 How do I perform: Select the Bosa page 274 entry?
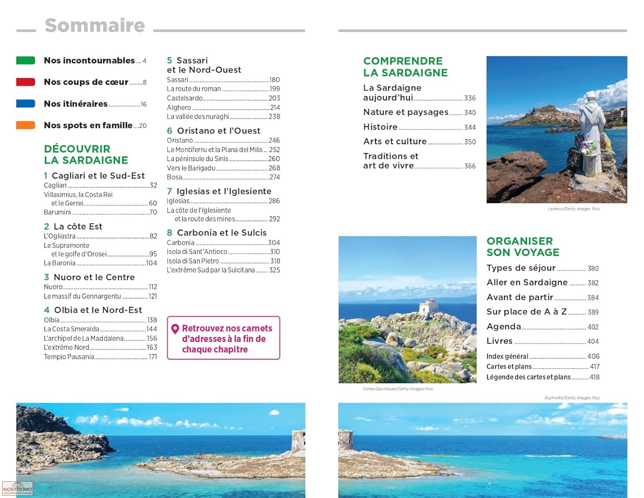[223, 177]
